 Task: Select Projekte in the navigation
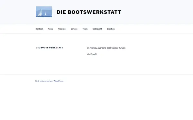click(x=62, y=29)
